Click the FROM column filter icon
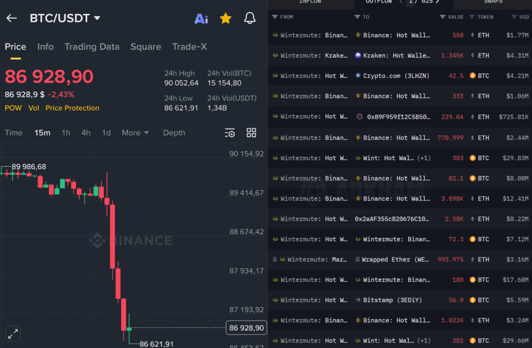Viewport: 532px width, 348px height. (x=275, y=17)
